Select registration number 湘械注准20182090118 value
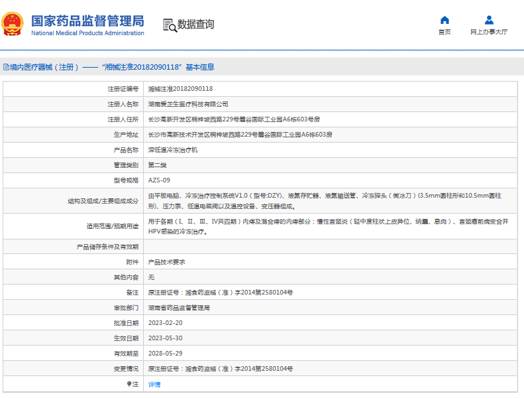524x398 pixels. pyautogui.click(x=180, y=89)
